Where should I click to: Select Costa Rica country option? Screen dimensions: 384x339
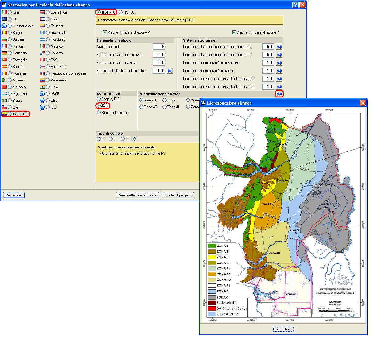48,12
